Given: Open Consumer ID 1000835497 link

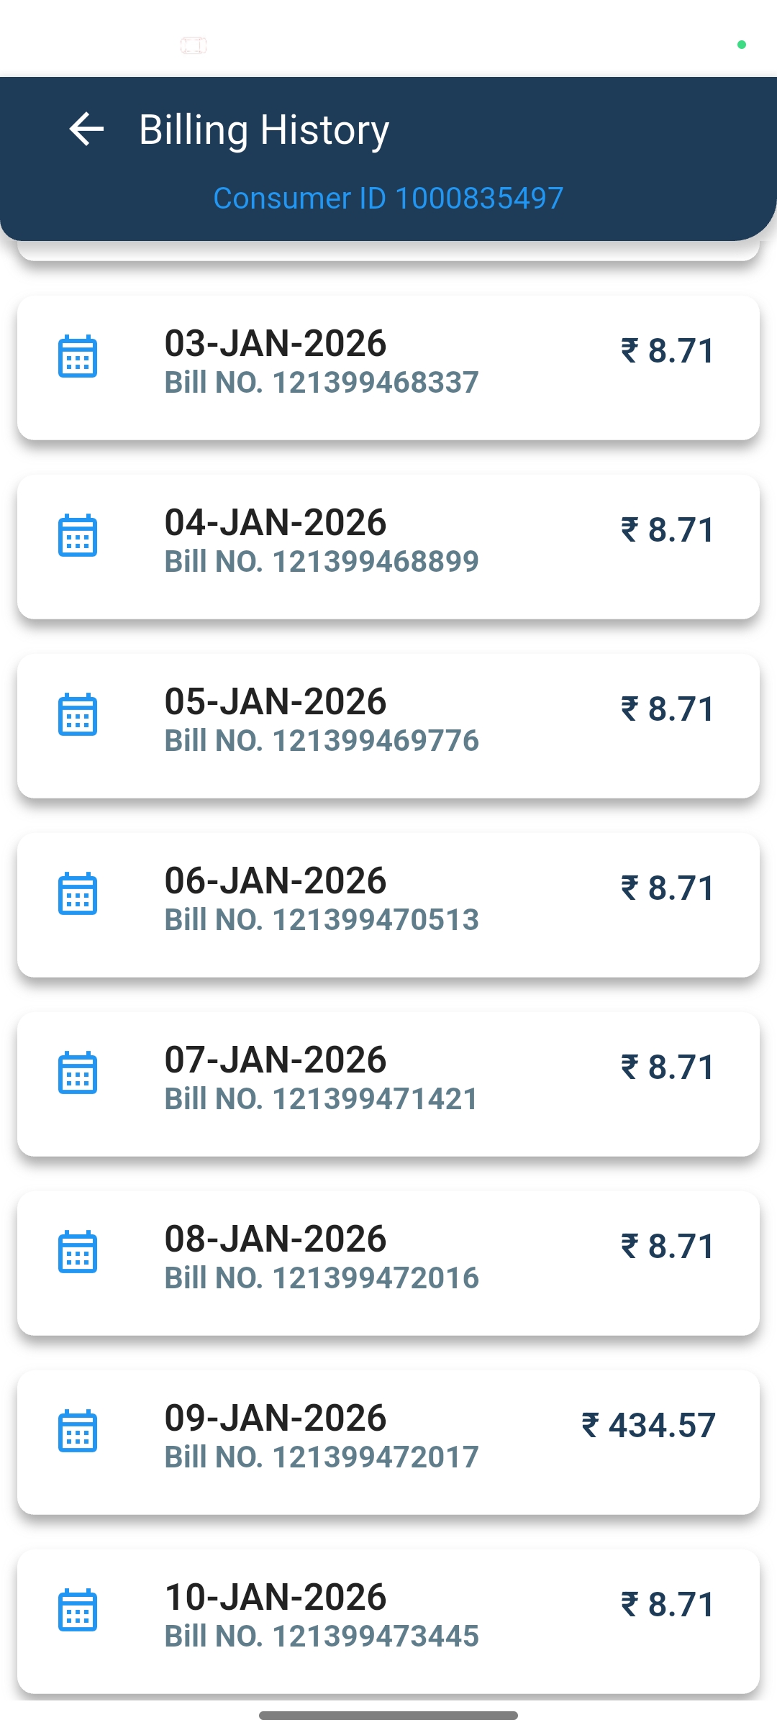Looking at the screenshot, I should coord(388,199).
